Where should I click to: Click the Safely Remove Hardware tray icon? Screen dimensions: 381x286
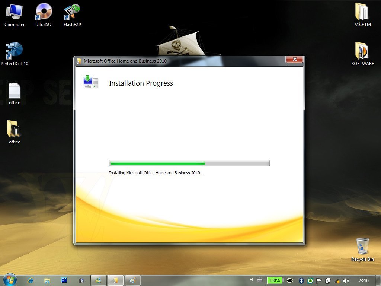[328, 281]
